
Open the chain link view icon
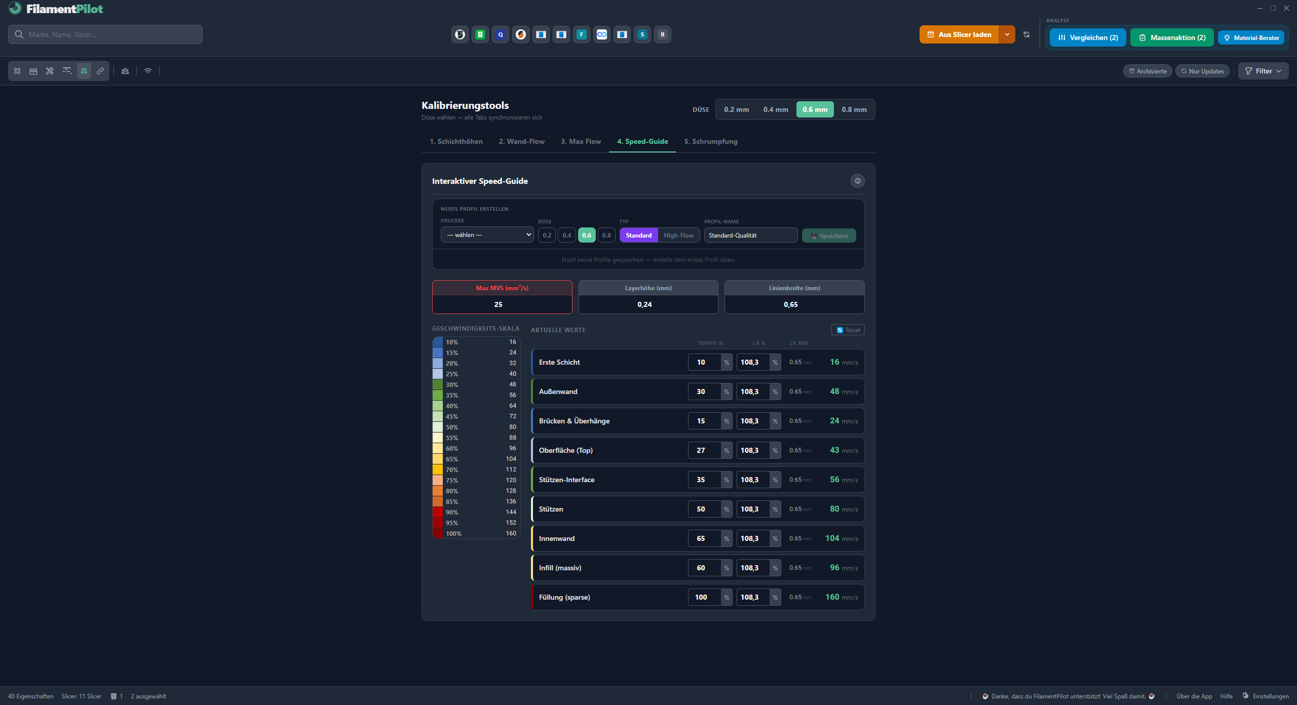[100, 71]
